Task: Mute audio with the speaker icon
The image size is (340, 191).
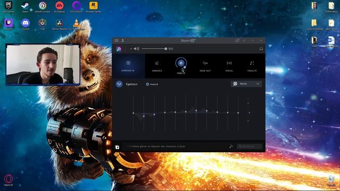Action: pyautogui.click(x=137, y=49)
